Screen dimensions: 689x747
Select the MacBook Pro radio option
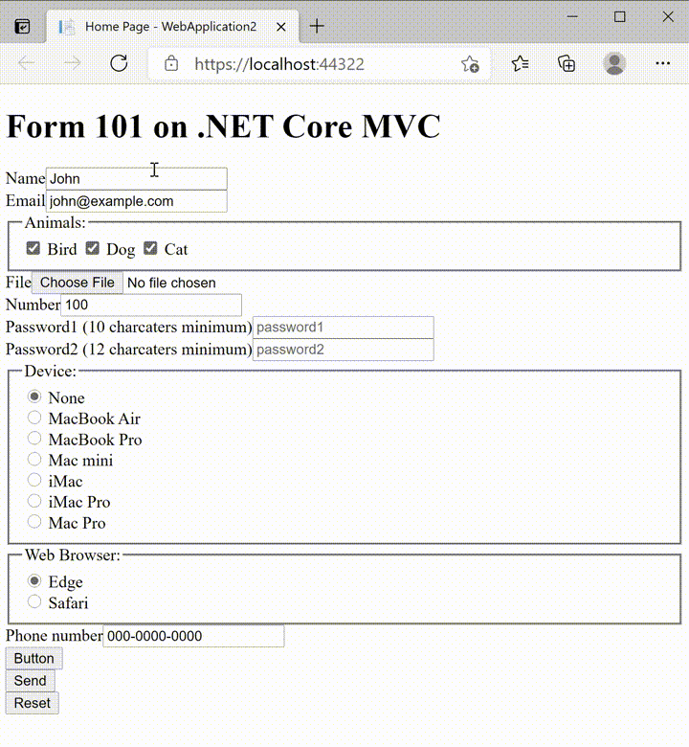[x=34, y=439]
